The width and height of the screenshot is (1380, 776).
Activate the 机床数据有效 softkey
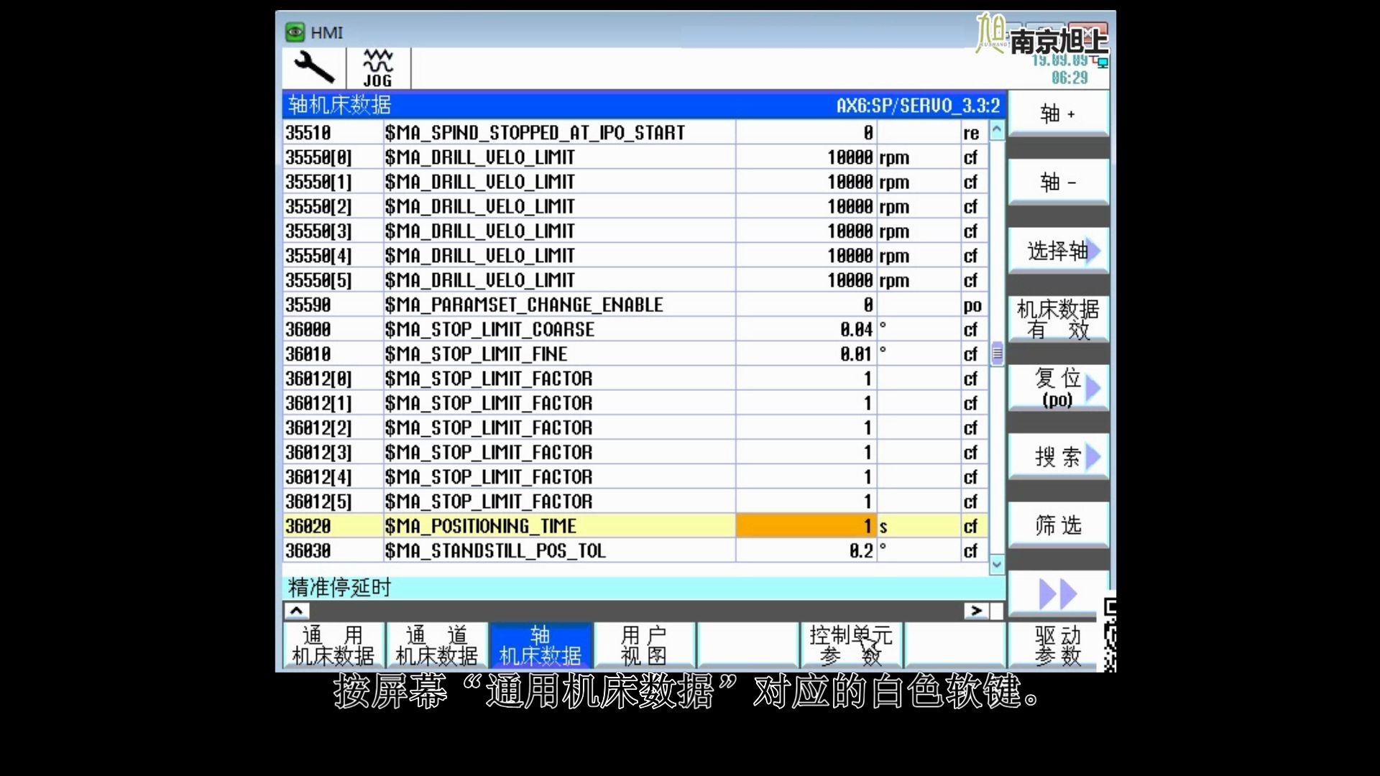pyautogui.click(x=1057, y=319)
